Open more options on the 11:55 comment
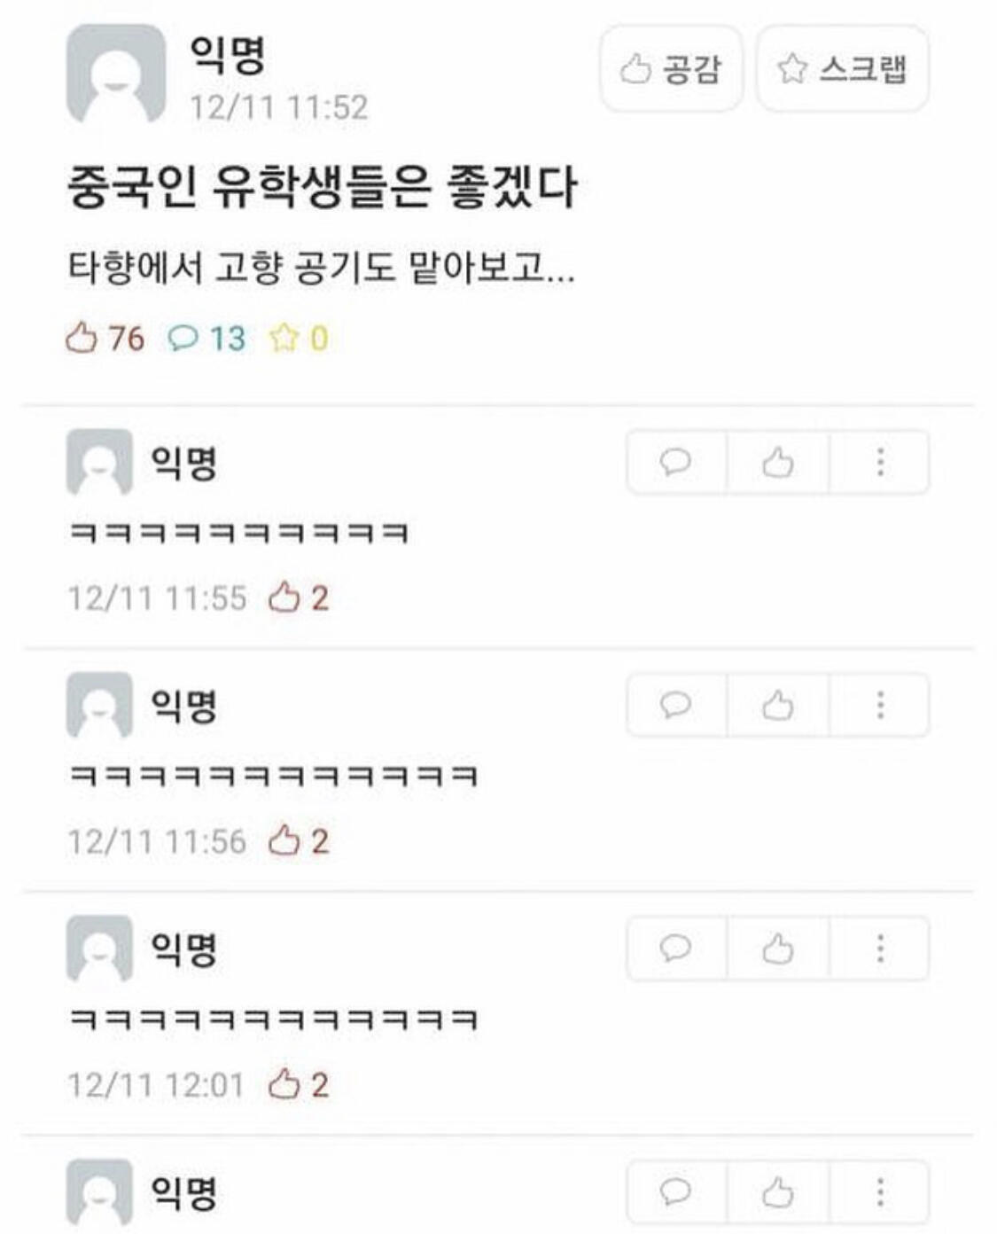 pos(880,462)
